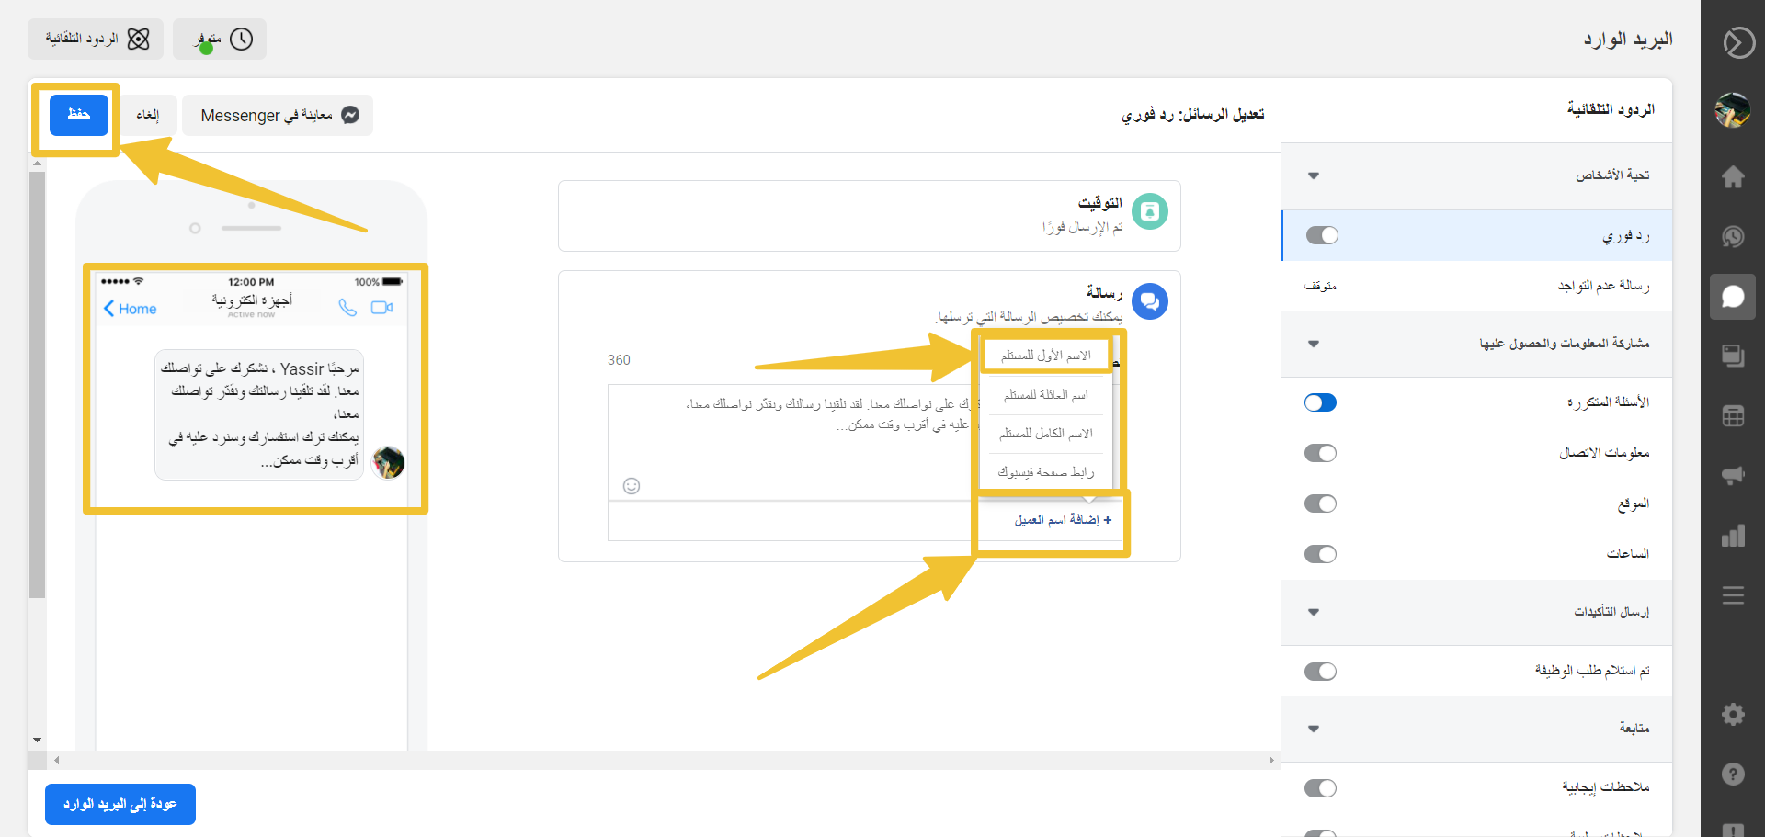Toggle the رد فوري instant reply switch

[1322, 235]
